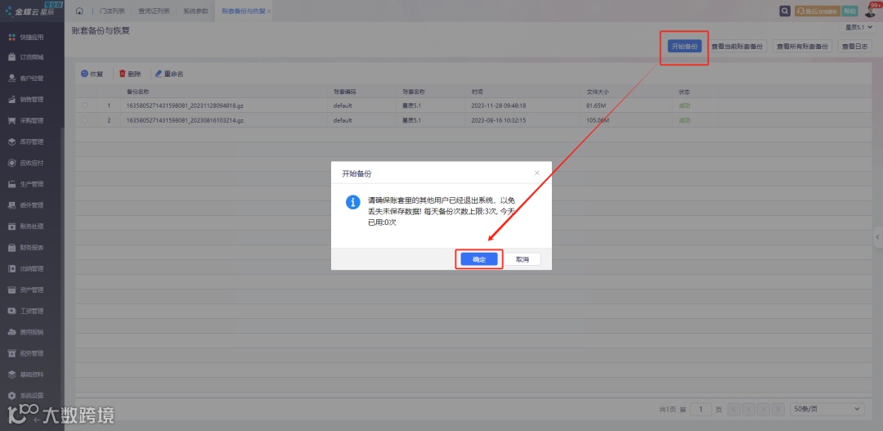Click 查看所有账套备份 button

803,46
